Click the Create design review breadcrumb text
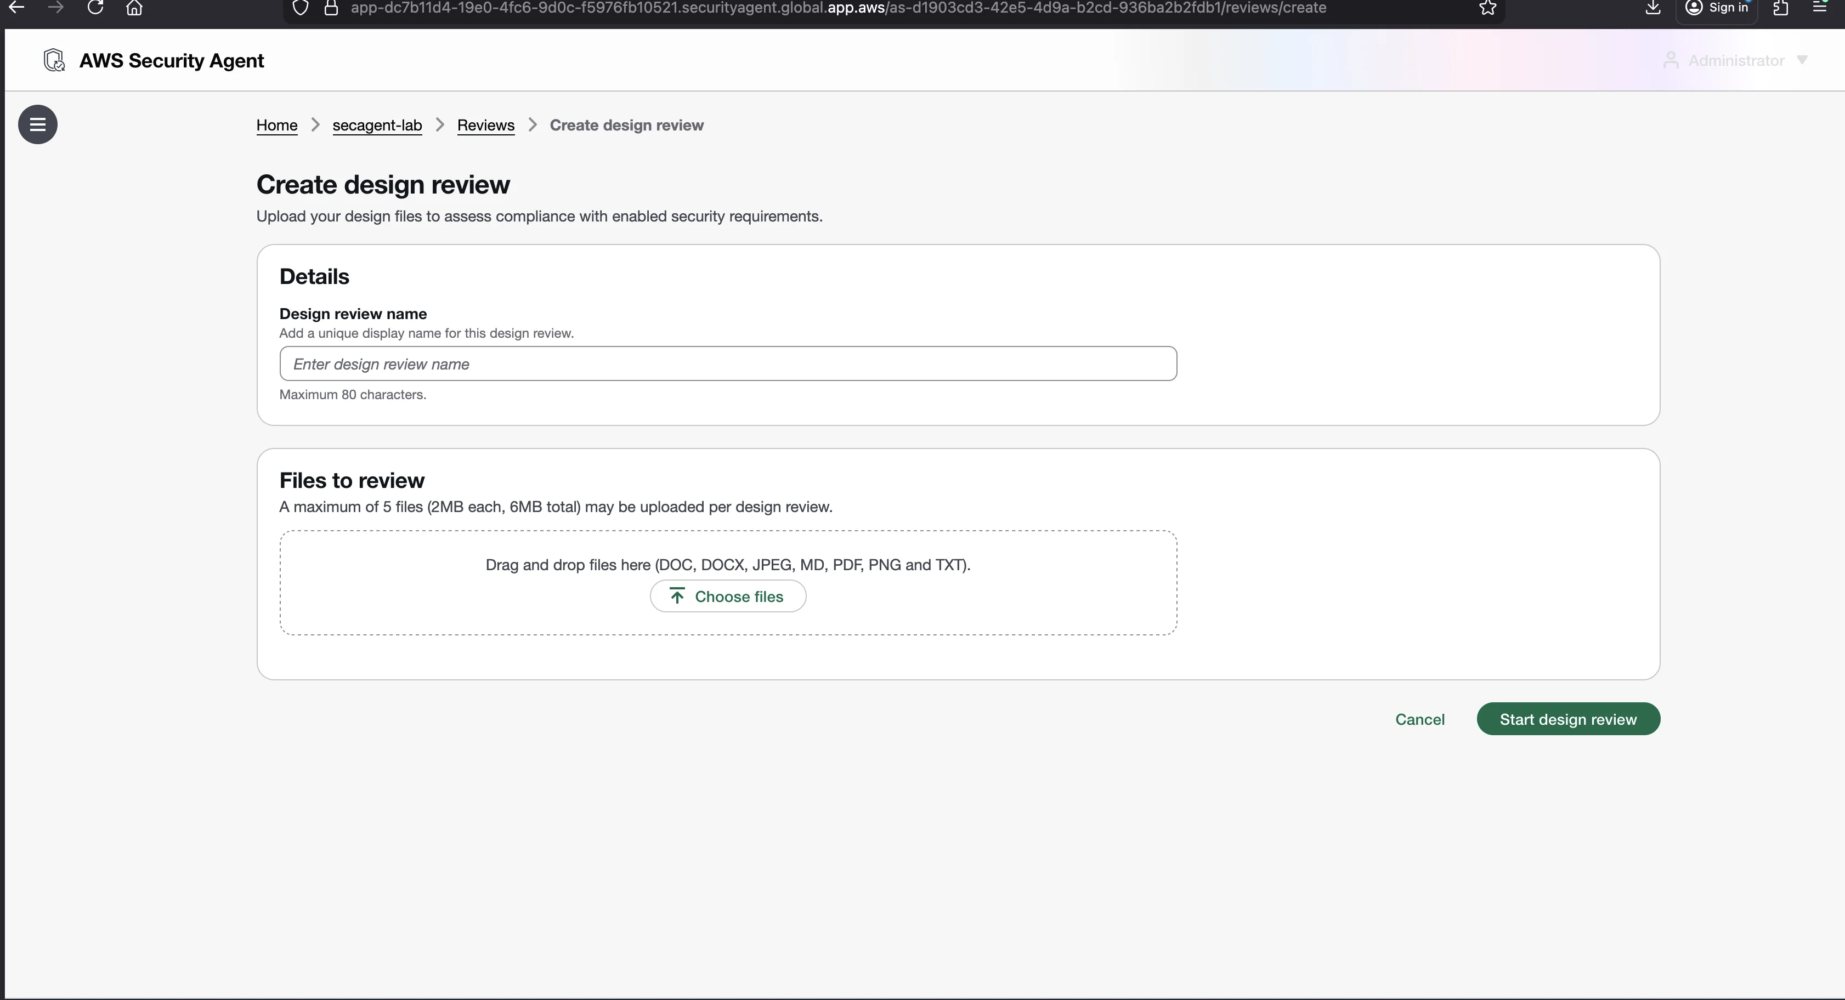The height and width of the screenshot is (1000, 1845). point(627,125)
